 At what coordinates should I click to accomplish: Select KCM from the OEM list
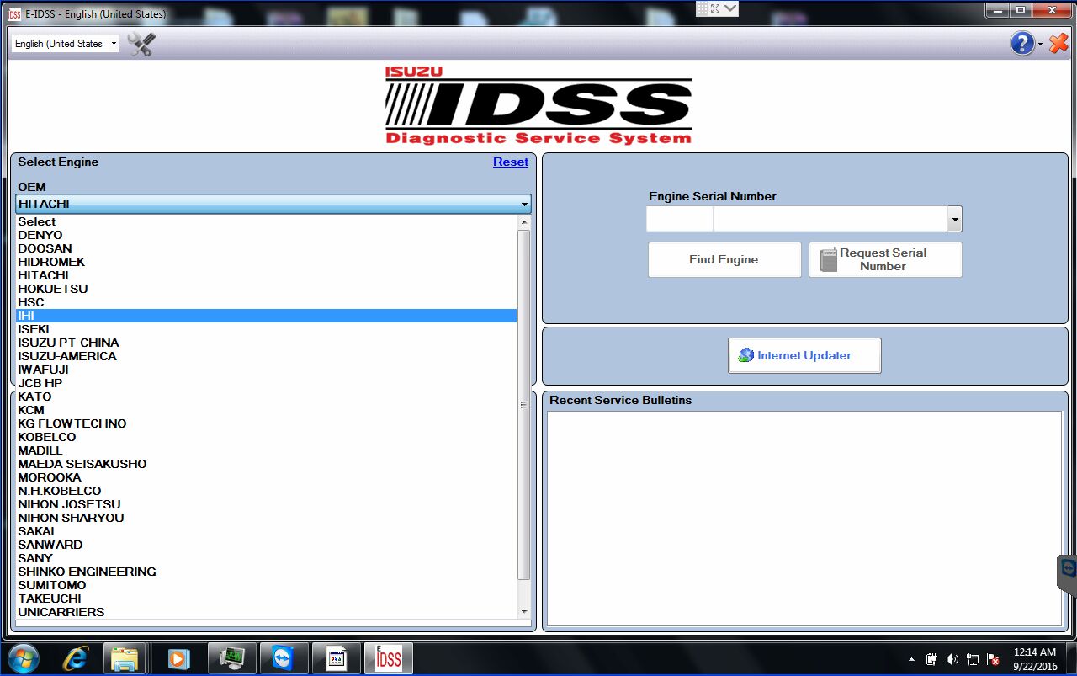(266, 410)
